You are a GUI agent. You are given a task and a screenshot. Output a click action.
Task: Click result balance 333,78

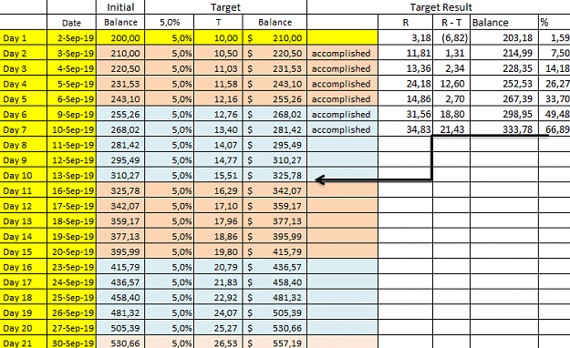pos(503,129)
